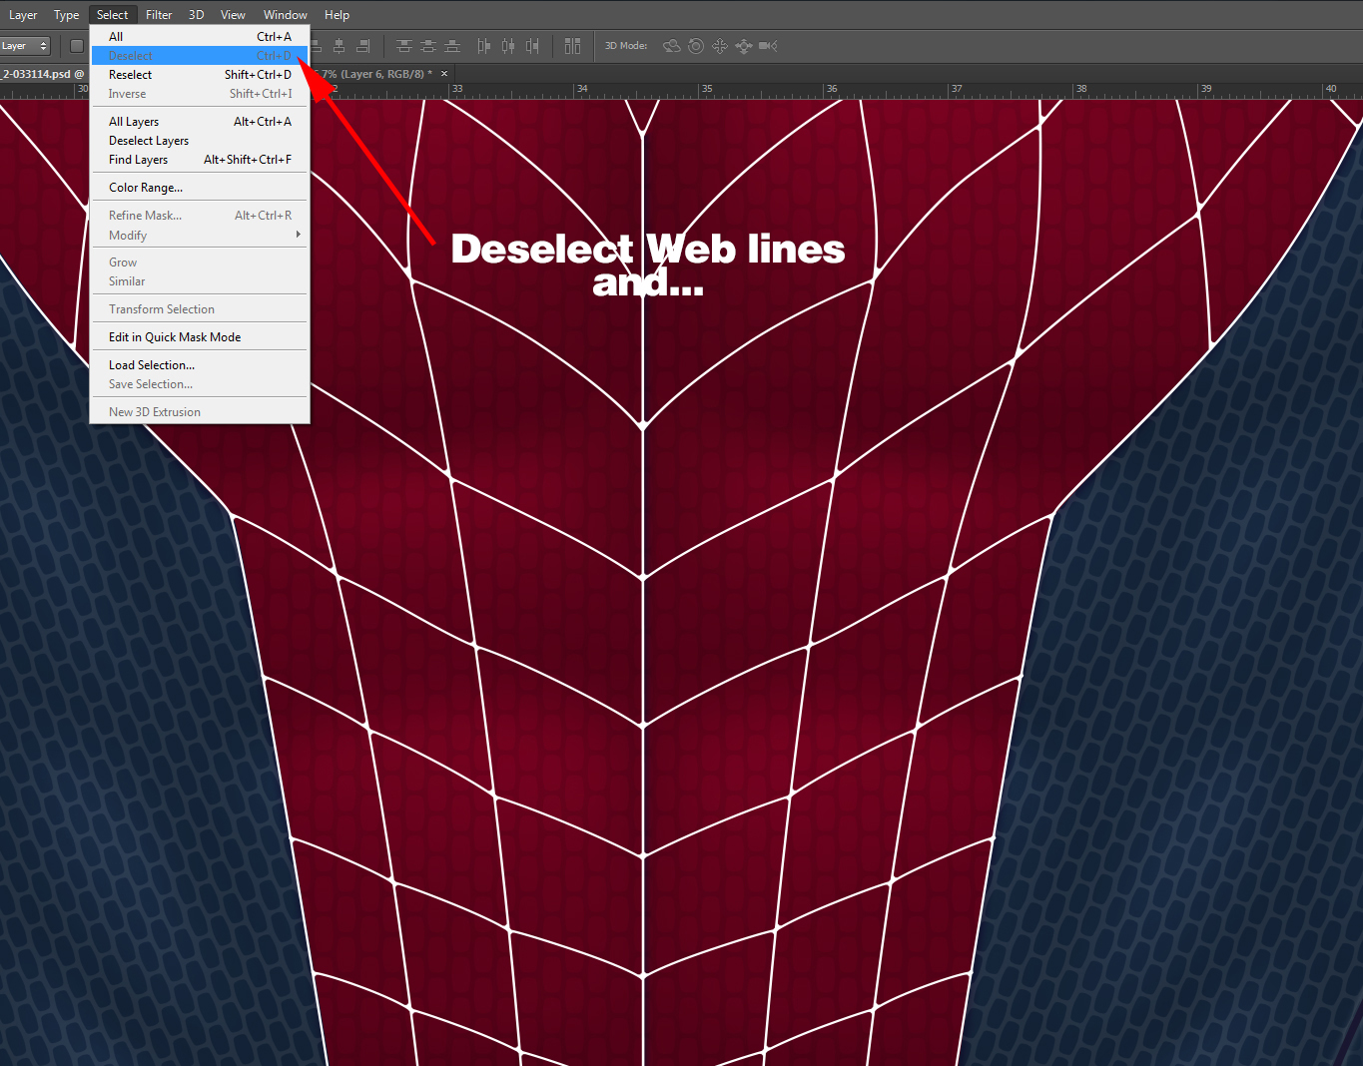Viewport: 1363px width, 1066px height.
Task: Select the 3D Rotate mode icon
Action: (x=672, y=46)
